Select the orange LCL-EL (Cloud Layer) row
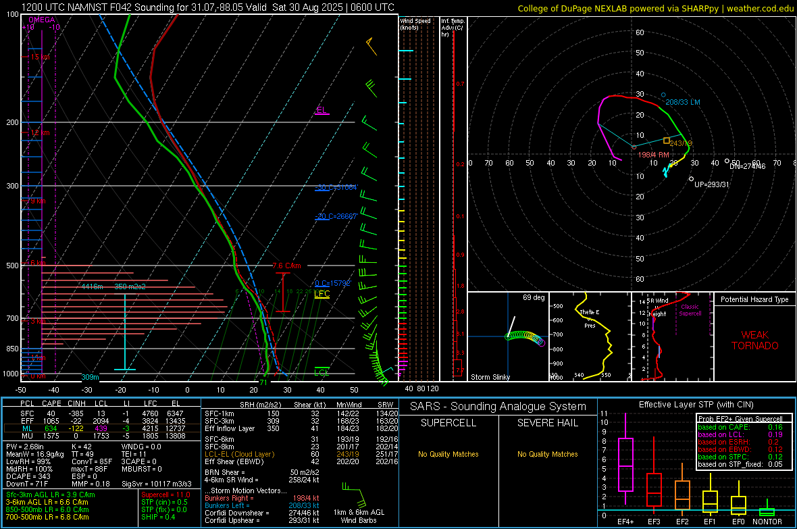This screenshot has width=797, height=529. tap(301, 454)
